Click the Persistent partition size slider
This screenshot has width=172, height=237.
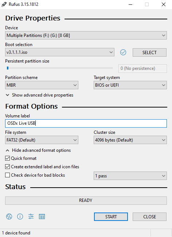click(59, 68)
